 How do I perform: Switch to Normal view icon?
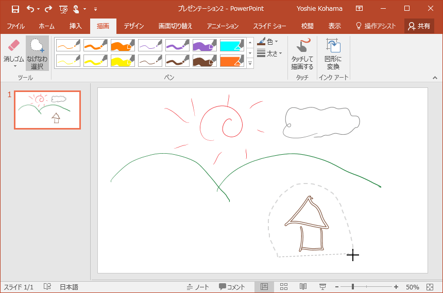click(x=264, y=287)
